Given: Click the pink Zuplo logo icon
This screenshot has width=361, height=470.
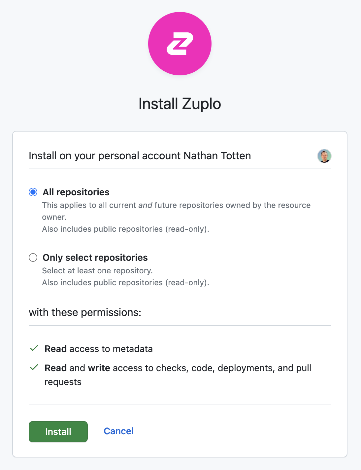Looking at the screenshot, I should (180, 44).
